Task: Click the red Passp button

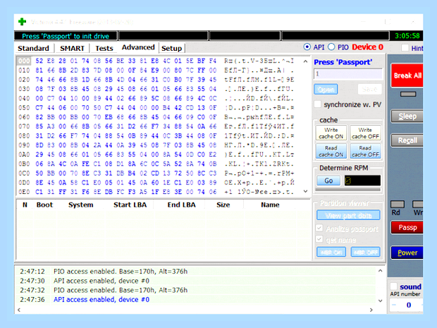Action: point(407,228)
